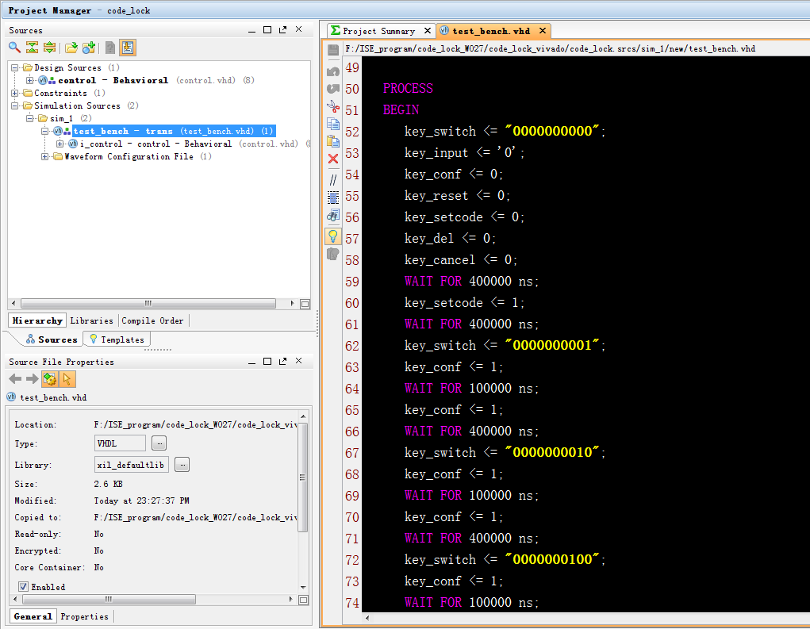The image size is (810, 629).
Task: Click browse button next to Library xil_defaultlib
Action: click(x=182, y=465)
